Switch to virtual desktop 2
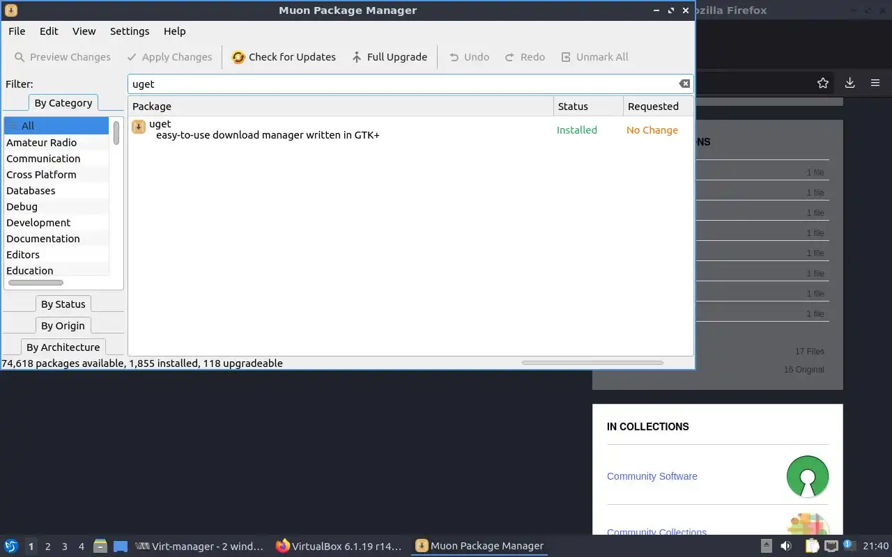Screen dimensions: 892x557 point(47,547)
